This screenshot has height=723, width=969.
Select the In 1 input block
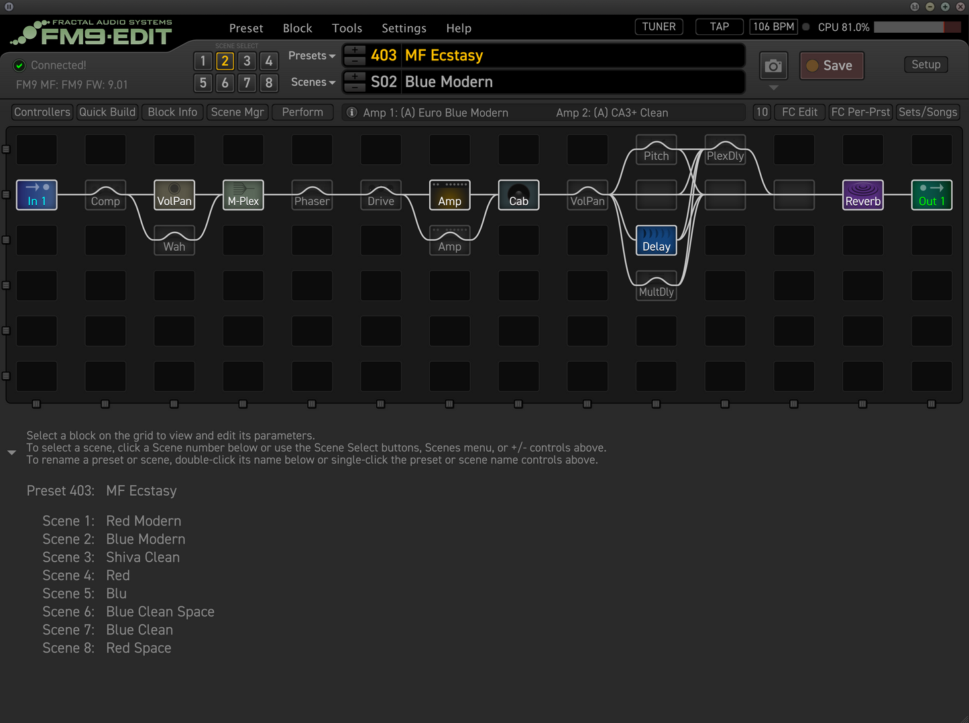coord(36,195)
